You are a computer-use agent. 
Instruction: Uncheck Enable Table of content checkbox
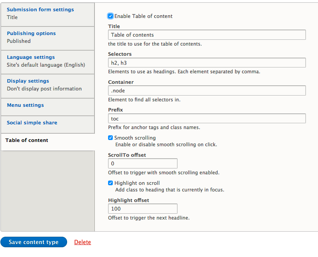(x=110, y=16)
